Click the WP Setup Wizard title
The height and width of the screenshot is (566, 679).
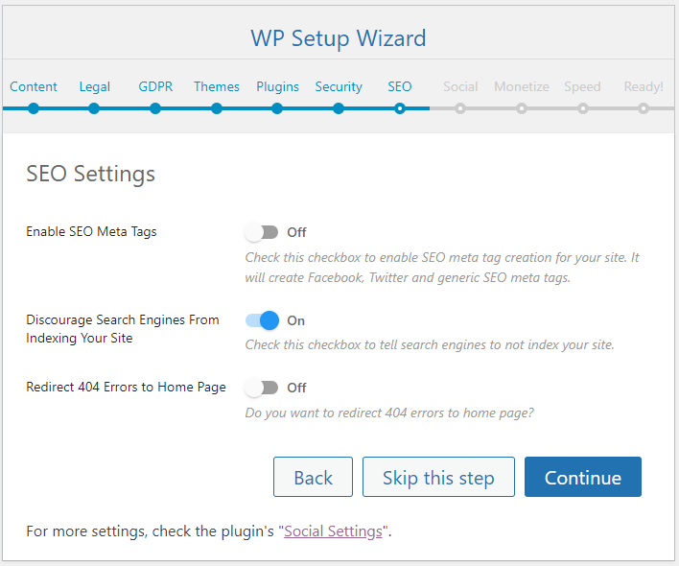[x=339, y=38]
